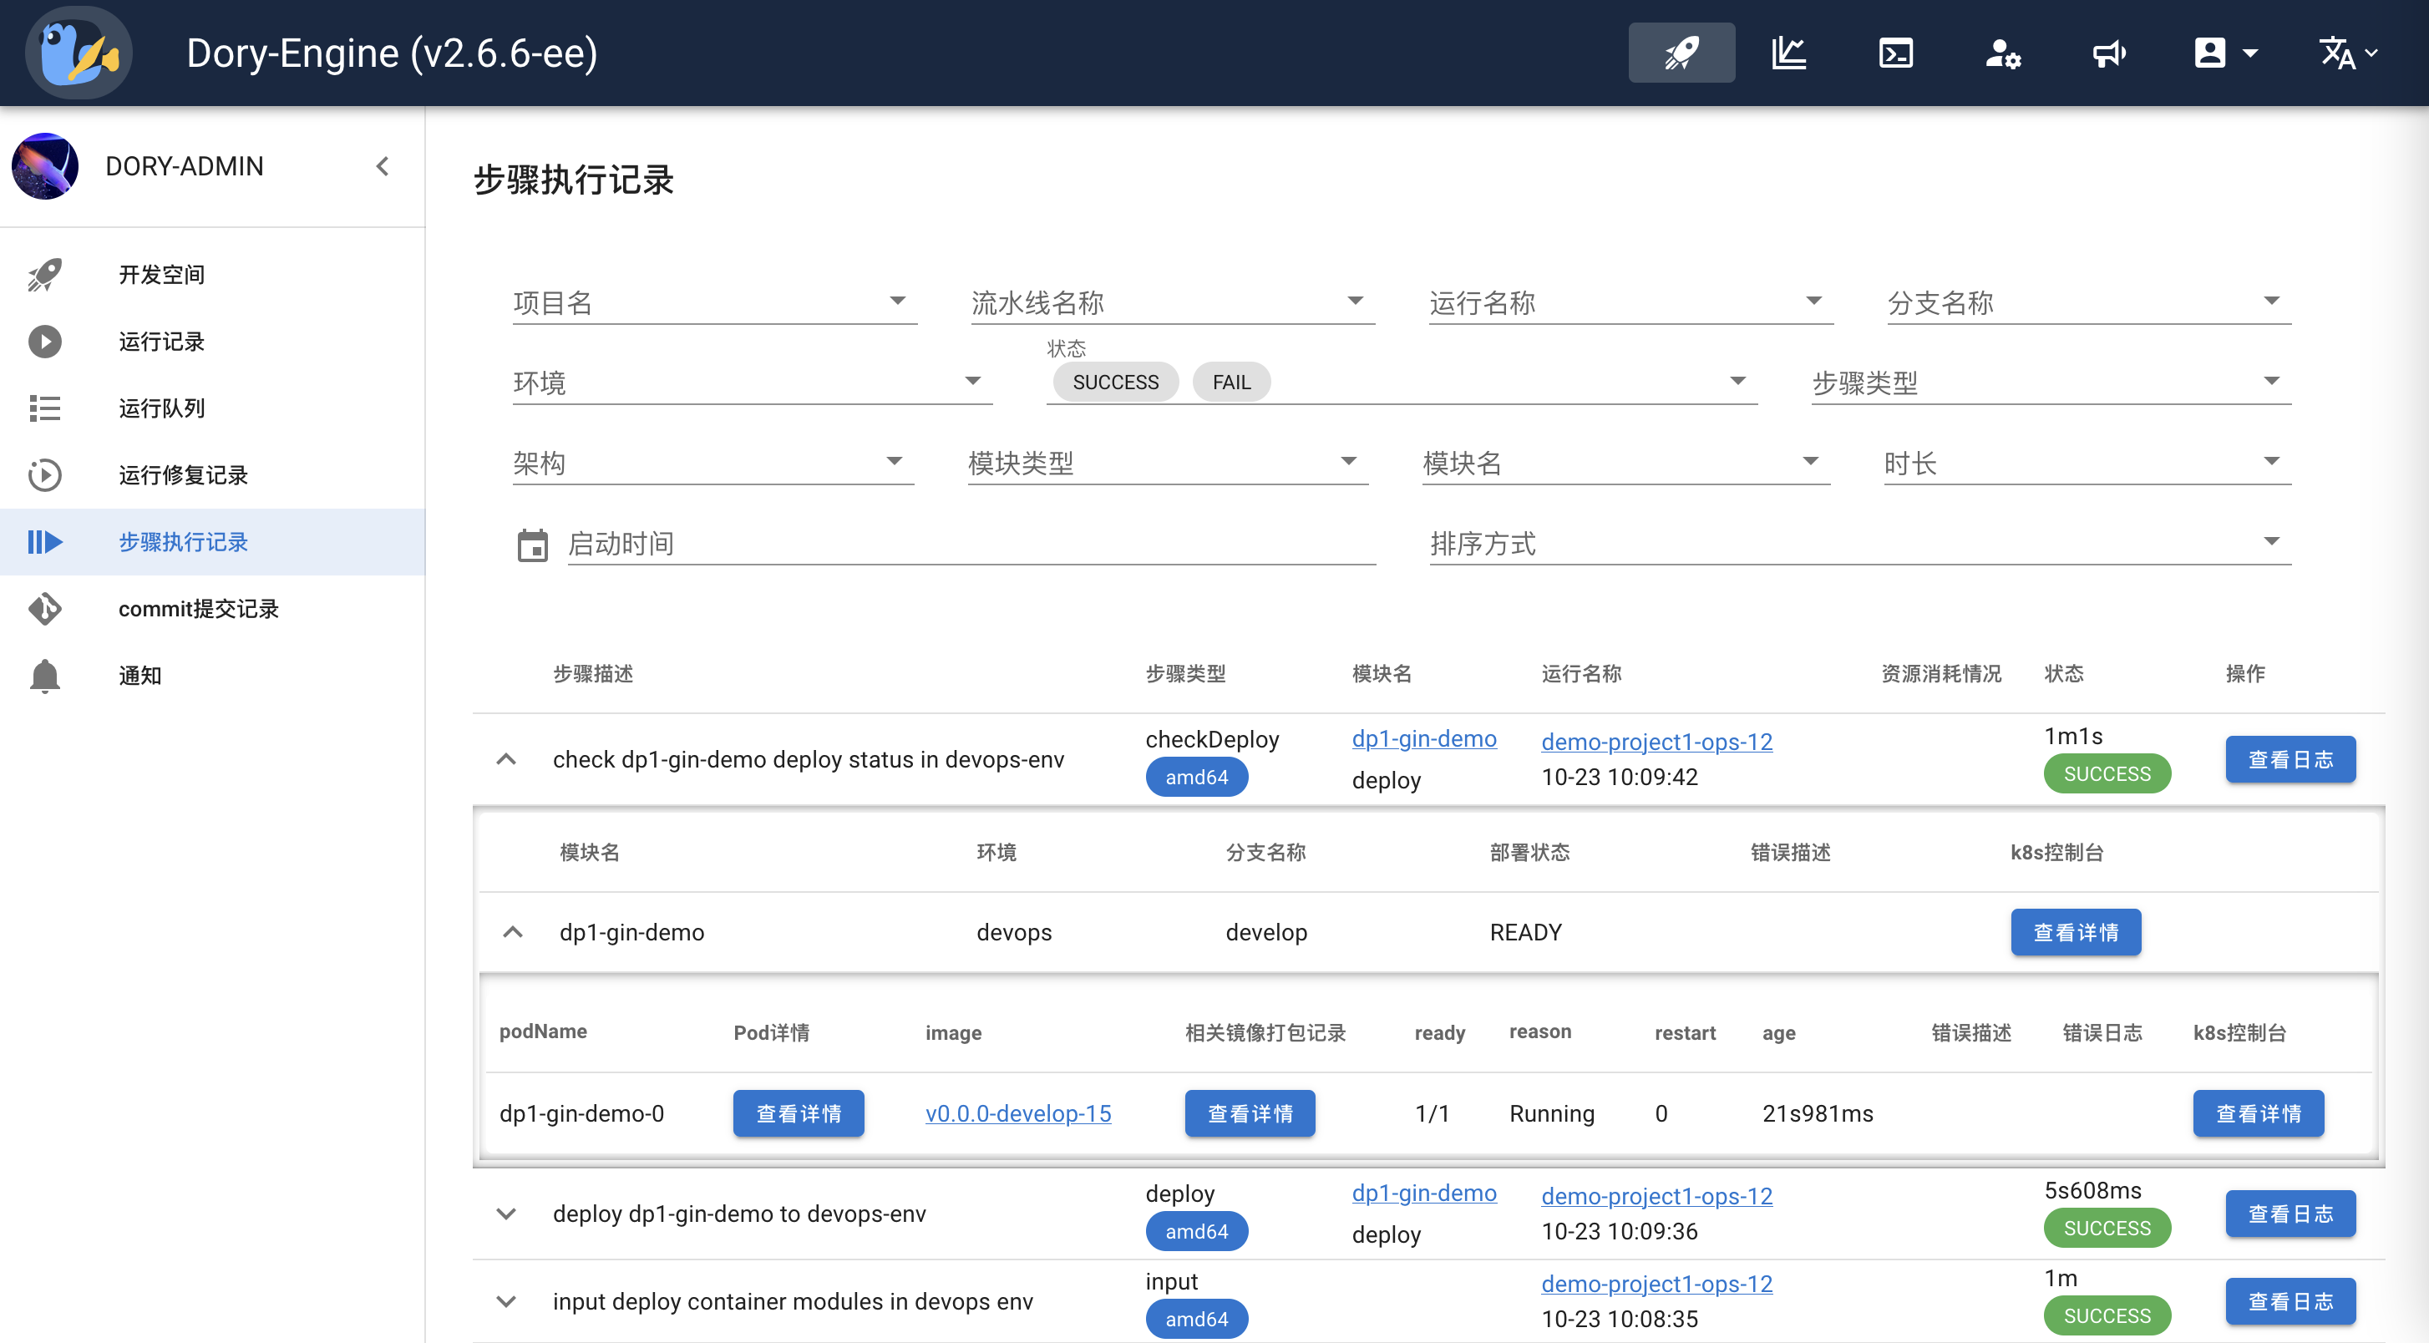Click the announcement megaphone icon in top bar

(x=2110, y=53)
